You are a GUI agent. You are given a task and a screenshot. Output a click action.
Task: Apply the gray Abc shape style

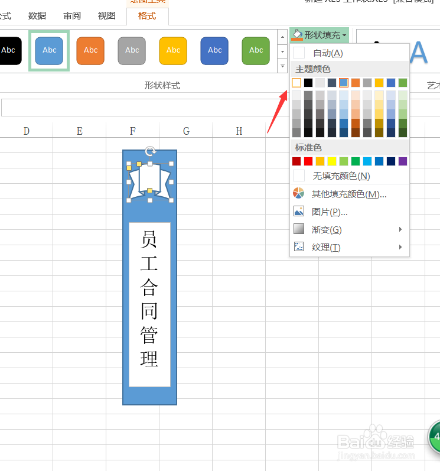click(x=132, y=50)
